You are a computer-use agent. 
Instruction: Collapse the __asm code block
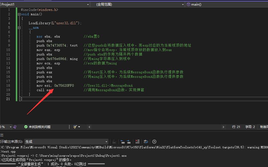[19, 28]
